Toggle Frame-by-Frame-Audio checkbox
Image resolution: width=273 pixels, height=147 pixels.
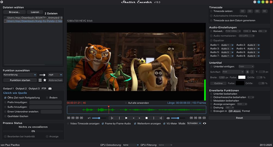tap(103, 124)
